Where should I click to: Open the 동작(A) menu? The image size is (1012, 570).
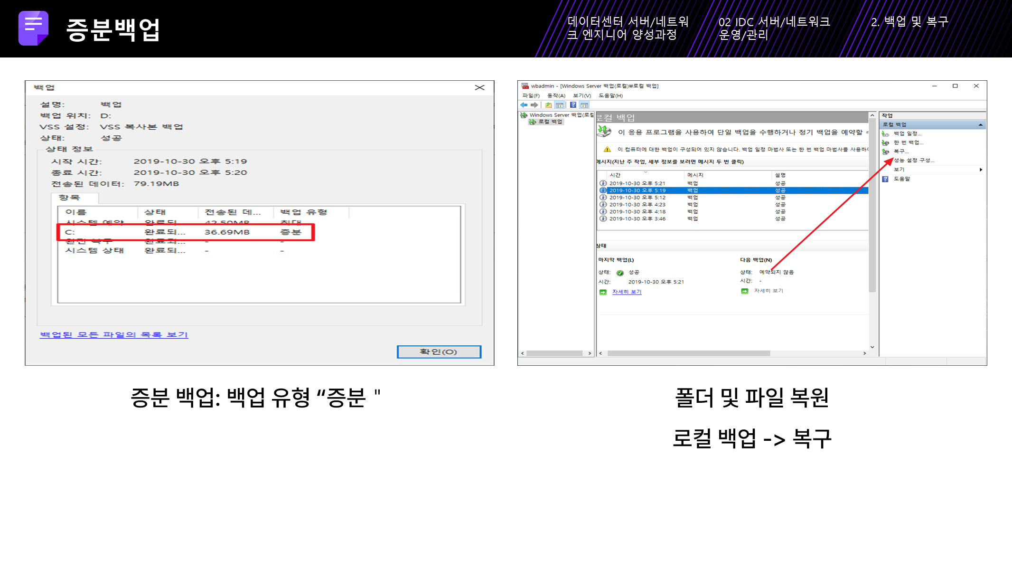tap(556, 95)
